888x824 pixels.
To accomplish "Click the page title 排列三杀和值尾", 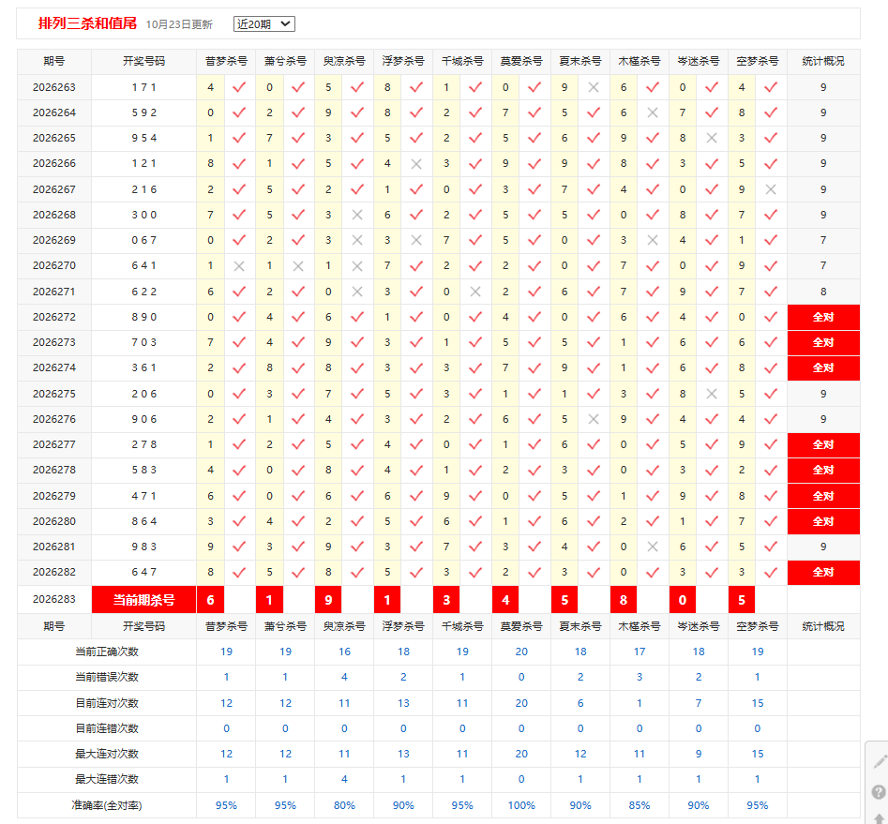I will pos(87,23).
